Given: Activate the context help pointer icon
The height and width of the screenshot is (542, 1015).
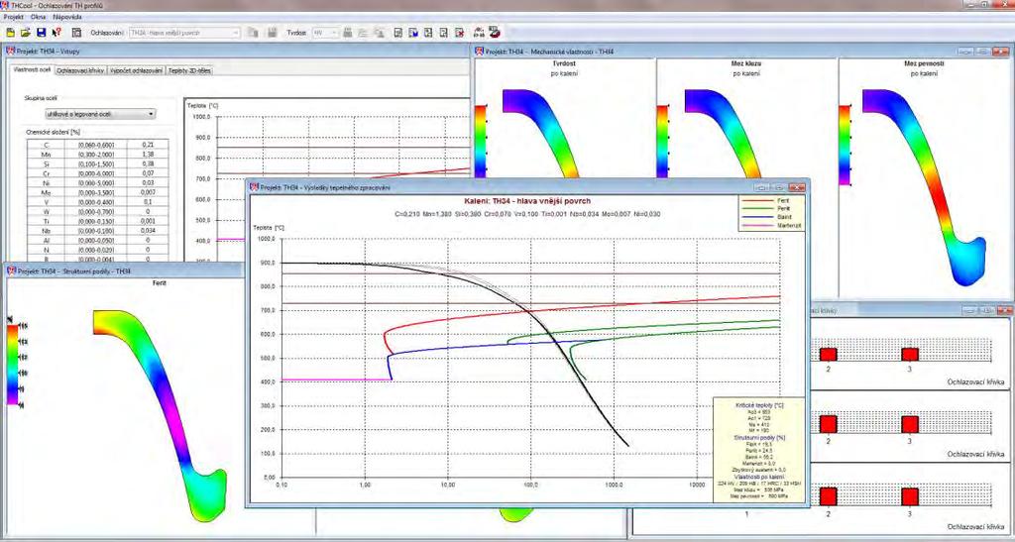Looking at the screenshot, I should 56,33.
